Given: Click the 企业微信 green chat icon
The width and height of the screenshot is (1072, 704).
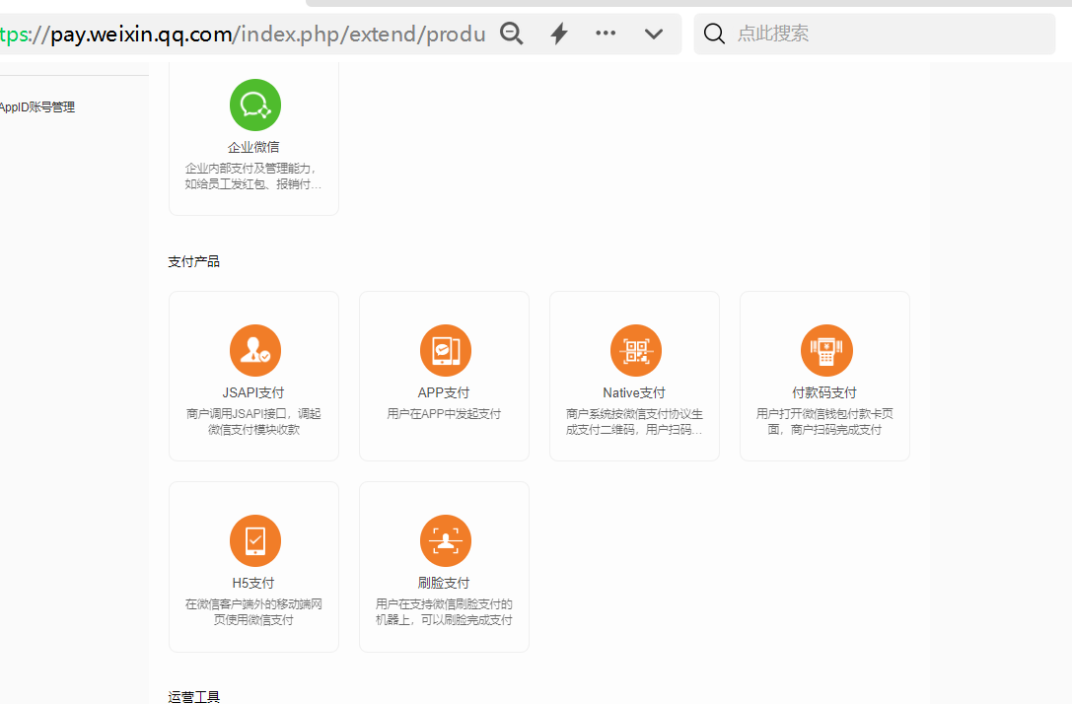Looking at the screenshot, I should click(255, 105).
